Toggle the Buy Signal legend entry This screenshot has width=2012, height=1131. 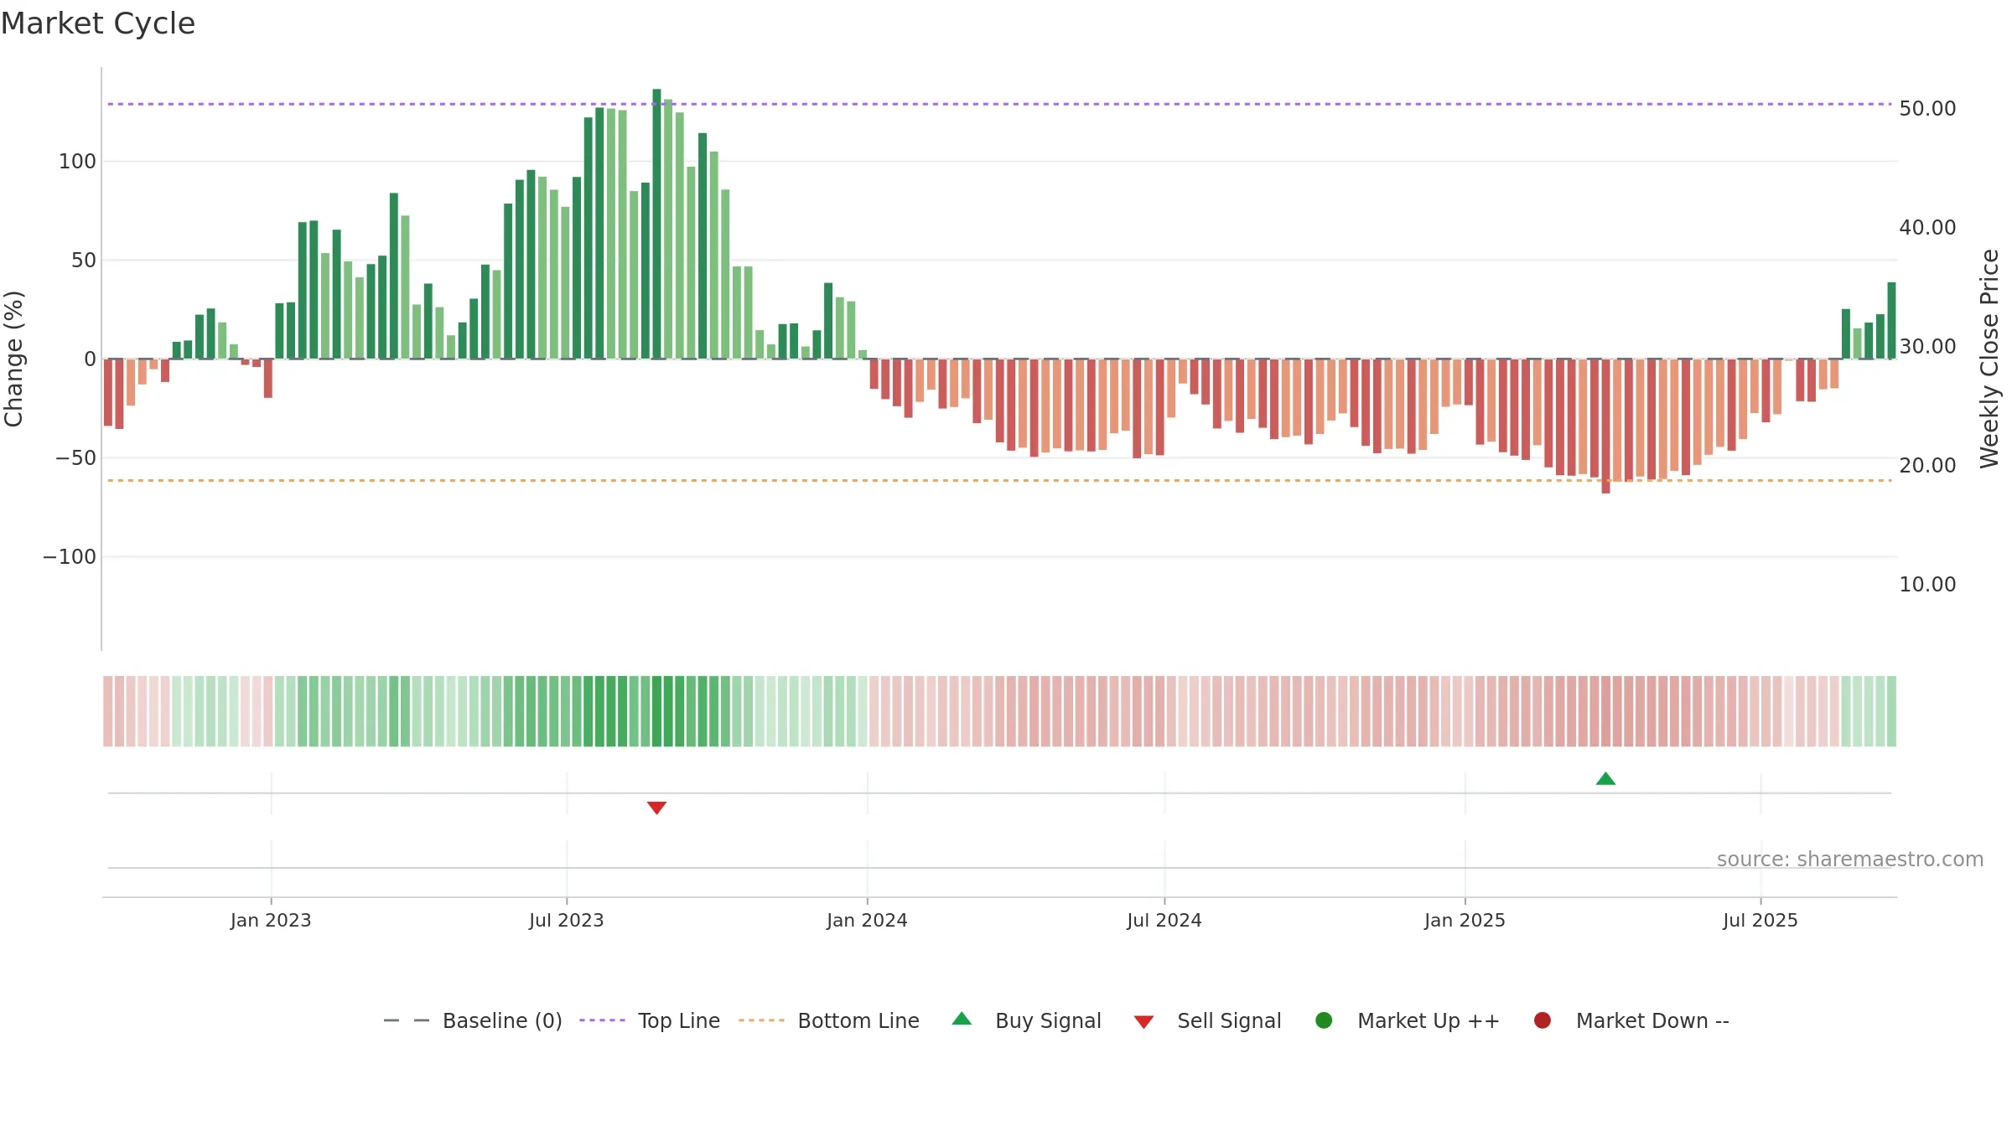point(1027,1020)
